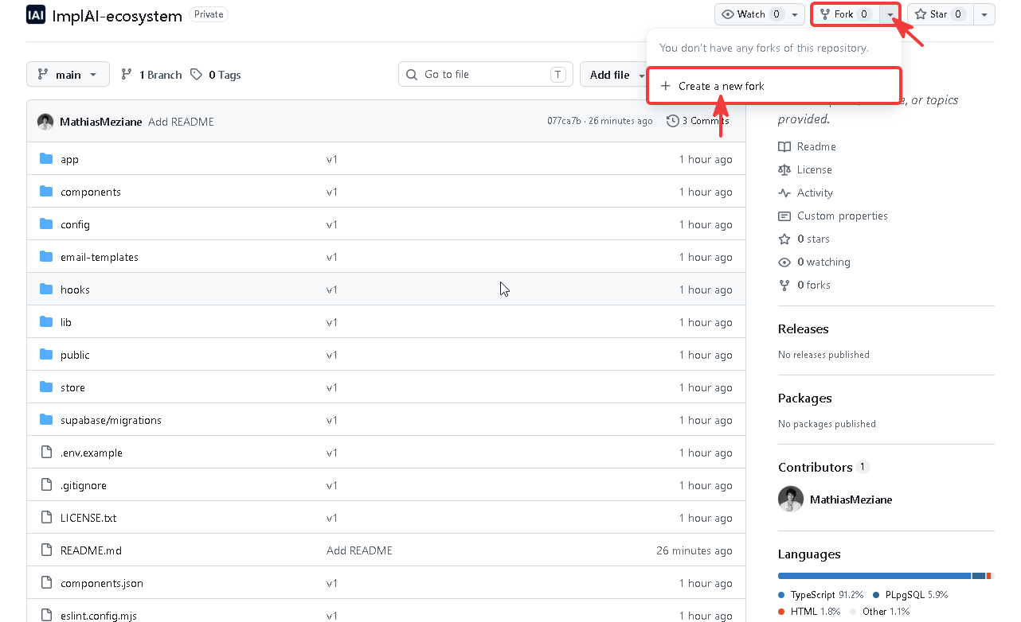
Task: Click the LICENSE.txt file icon
Action: point(46,518)
